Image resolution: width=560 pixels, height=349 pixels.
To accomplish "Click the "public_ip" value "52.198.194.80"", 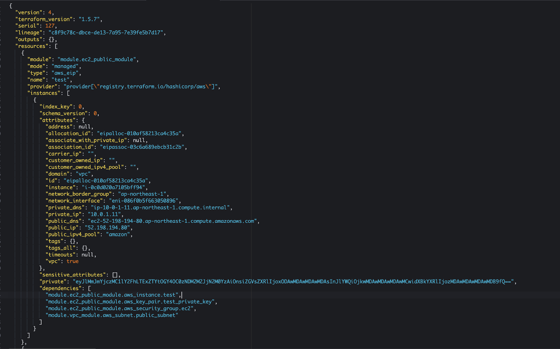I will pyautogui.click(x=108, y=227).
